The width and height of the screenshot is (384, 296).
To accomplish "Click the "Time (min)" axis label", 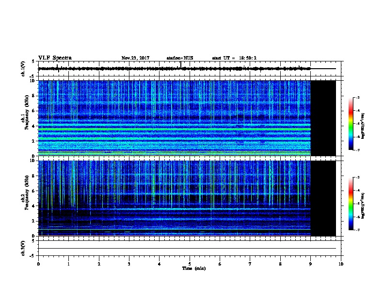I will click(194, 268).
